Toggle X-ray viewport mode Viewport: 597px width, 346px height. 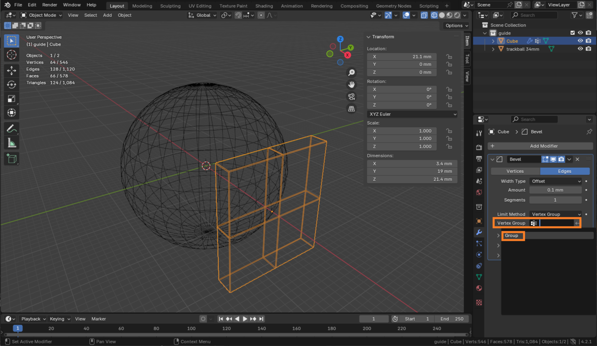423,15
